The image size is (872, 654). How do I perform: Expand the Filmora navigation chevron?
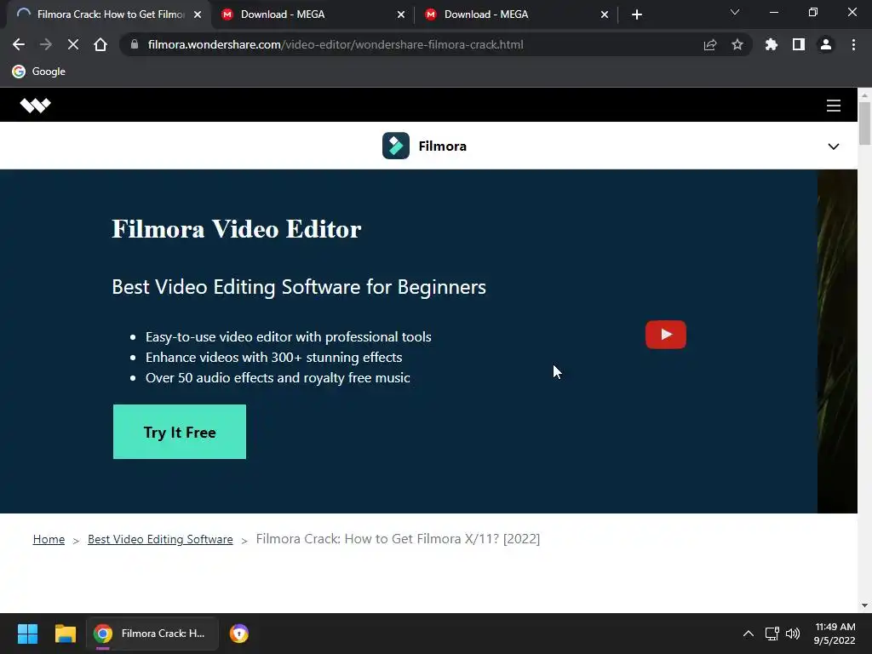pyautogui.click(x=833, y=146)
